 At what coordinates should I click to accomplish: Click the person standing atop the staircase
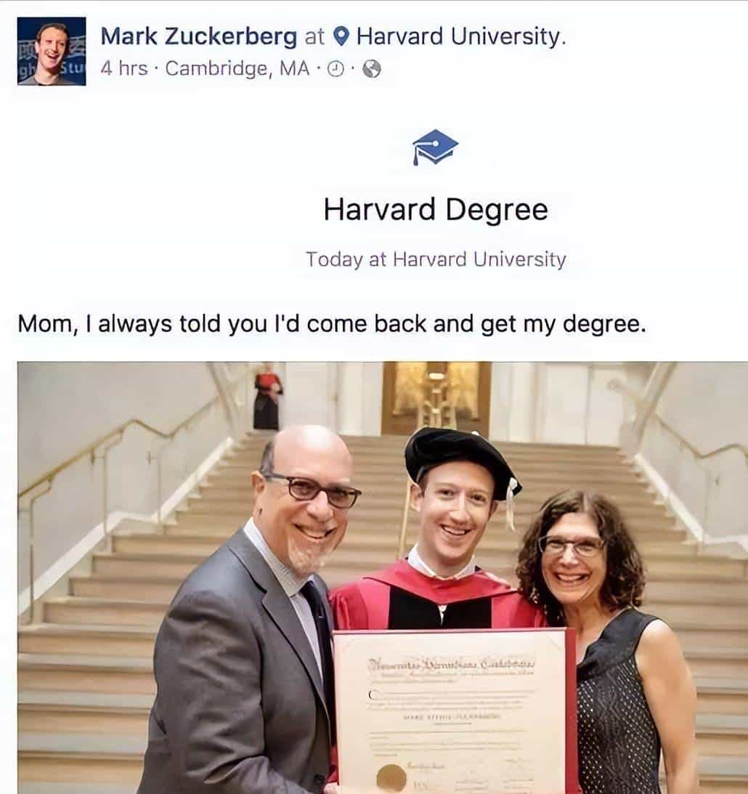(x=267, y=396)
